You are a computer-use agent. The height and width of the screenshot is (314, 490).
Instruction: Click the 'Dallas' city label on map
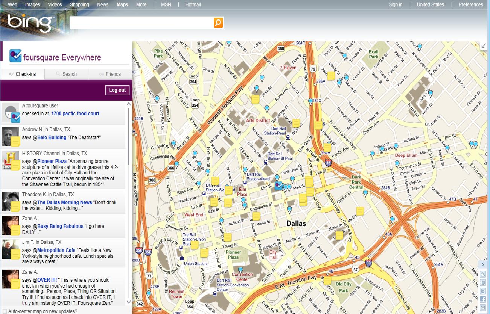(x=296, y=223)
